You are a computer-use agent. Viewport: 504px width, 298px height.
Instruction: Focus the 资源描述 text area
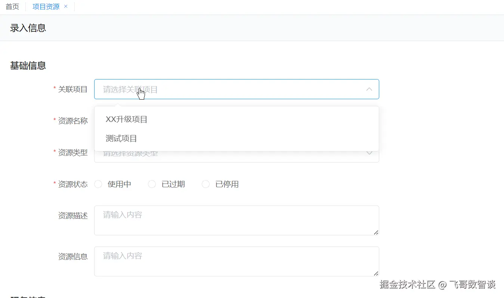click(x=236, y=220)
